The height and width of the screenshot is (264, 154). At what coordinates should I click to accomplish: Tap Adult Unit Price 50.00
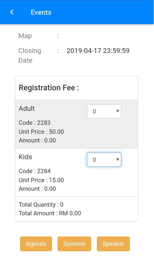[x=41, y=132]
